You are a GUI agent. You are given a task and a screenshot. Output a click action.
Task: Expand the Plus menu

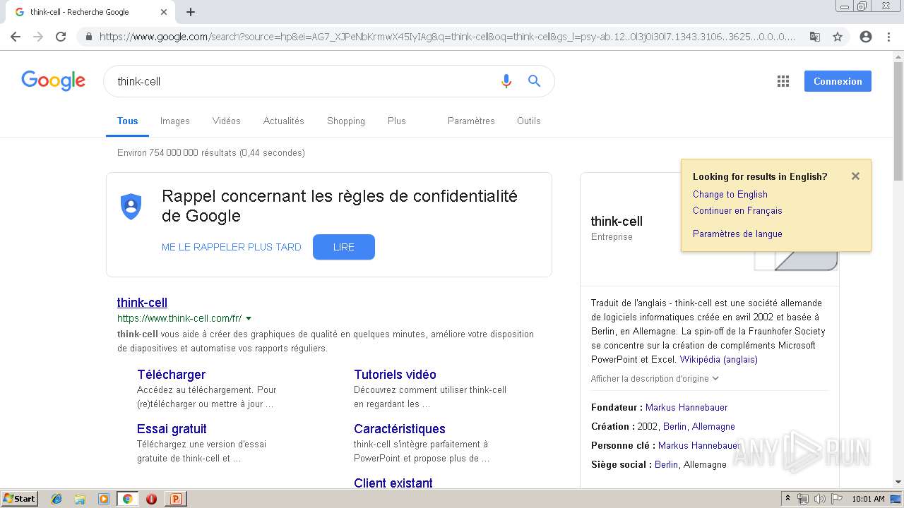396,121
